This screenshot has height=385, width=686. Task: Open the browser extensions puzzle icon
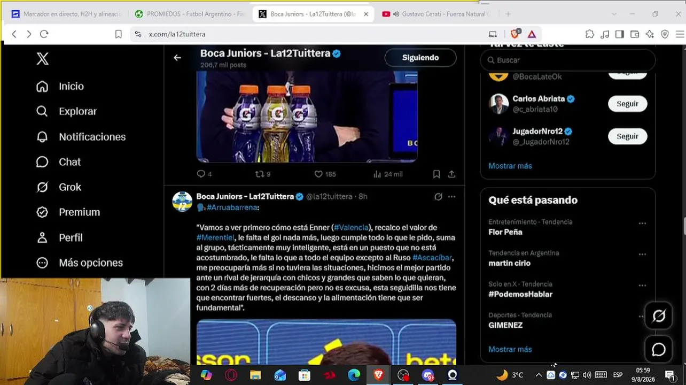coord(590,34)
